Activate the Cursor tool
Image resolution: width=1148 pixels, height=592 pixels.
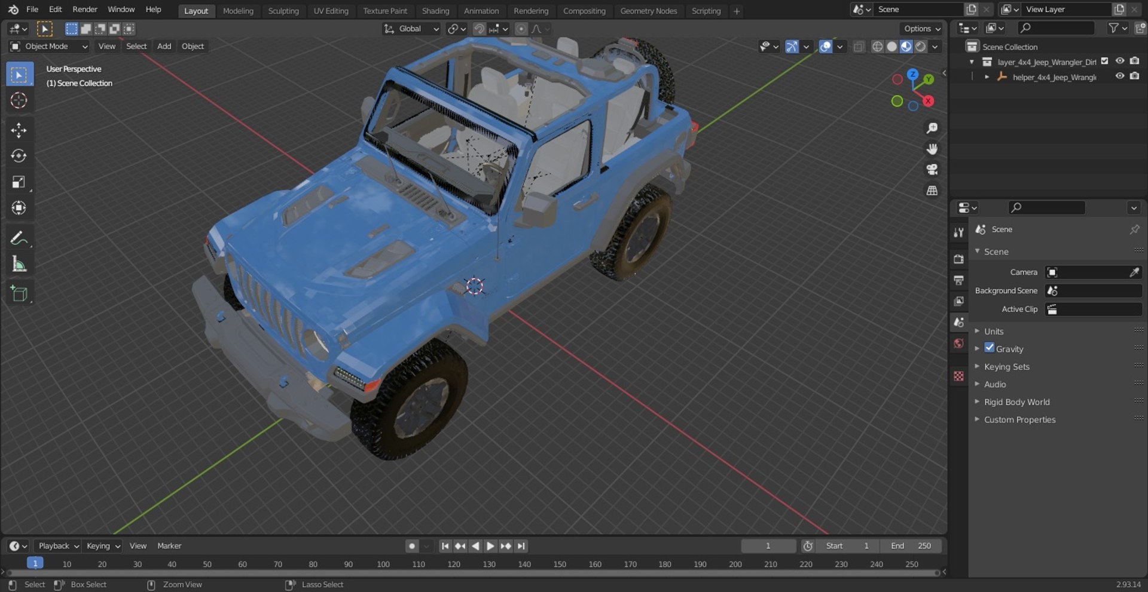(19, 100)
